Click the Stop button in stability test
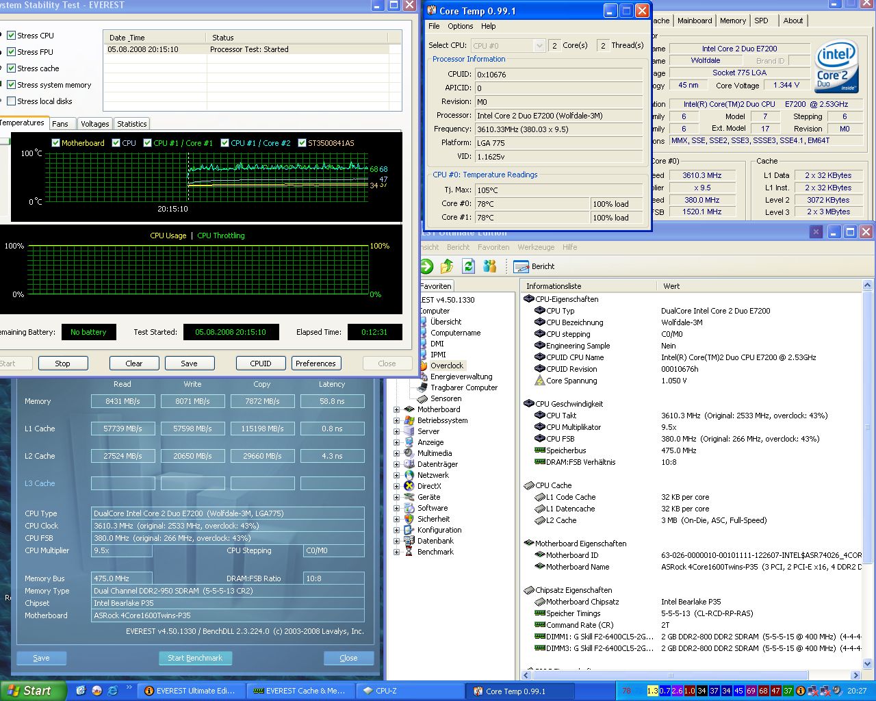The image size is (876, 701). 62,364
